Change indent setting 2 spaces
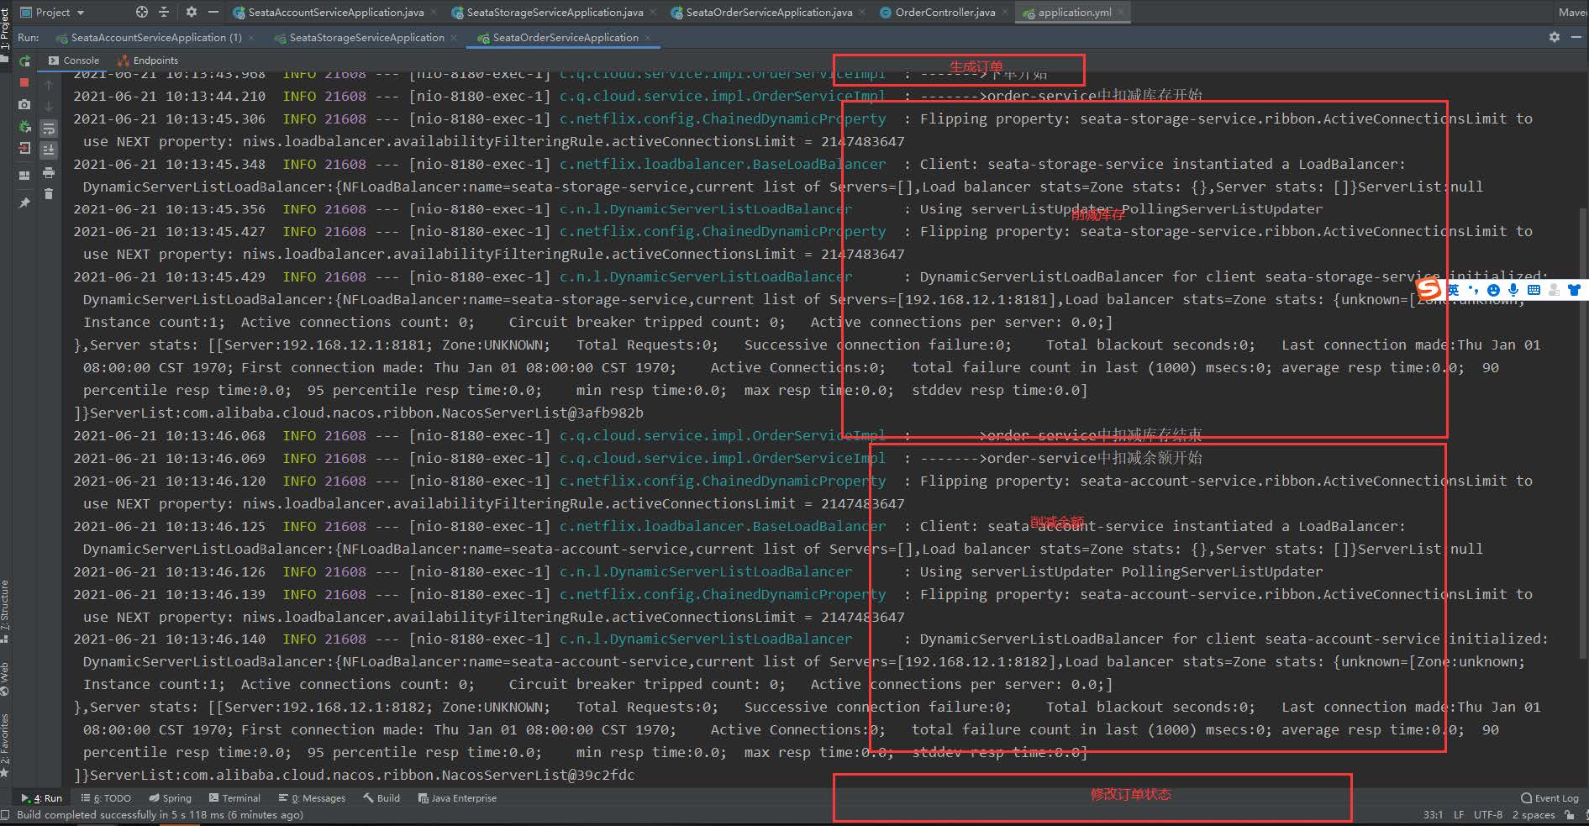 [x=1534, y=815]
